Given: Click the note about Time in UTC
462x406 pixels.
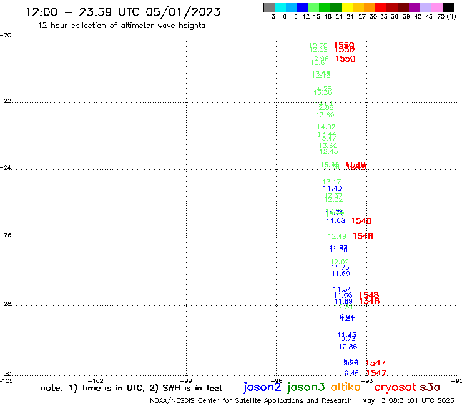Looking at the screenshot, I should pyautogui.click(x=131, y=388).
